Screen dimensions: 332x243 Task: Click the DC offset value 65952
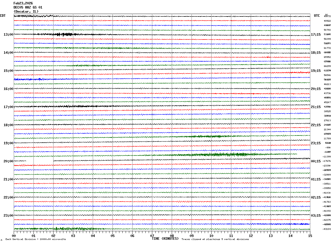327,57
